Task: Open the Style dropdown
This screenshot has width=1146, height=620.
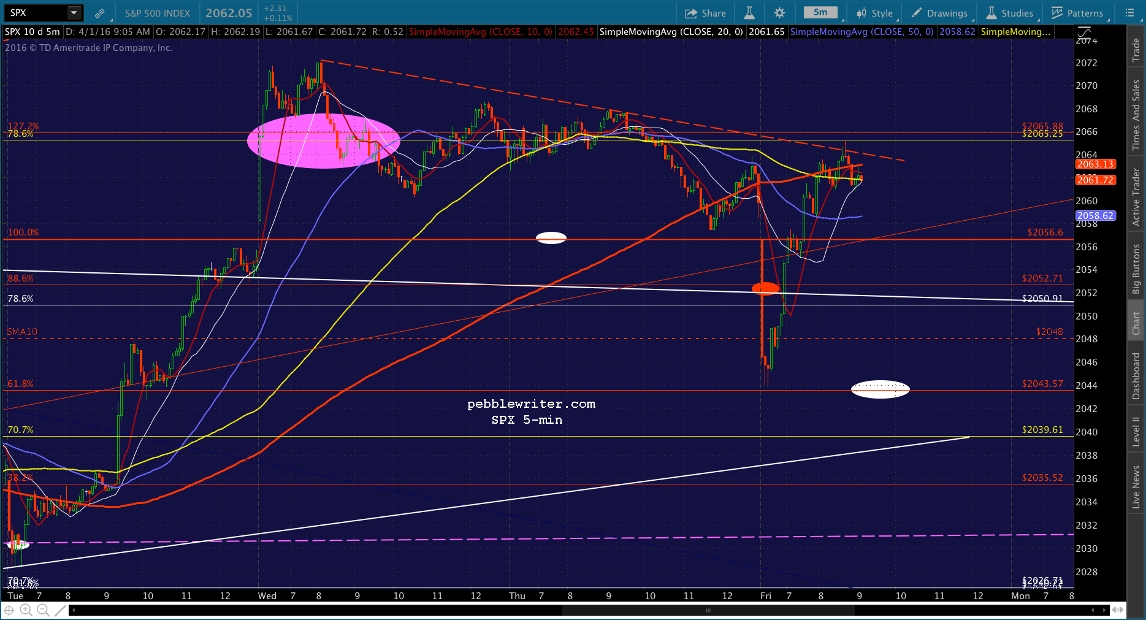Action: [x=875, y=13]
